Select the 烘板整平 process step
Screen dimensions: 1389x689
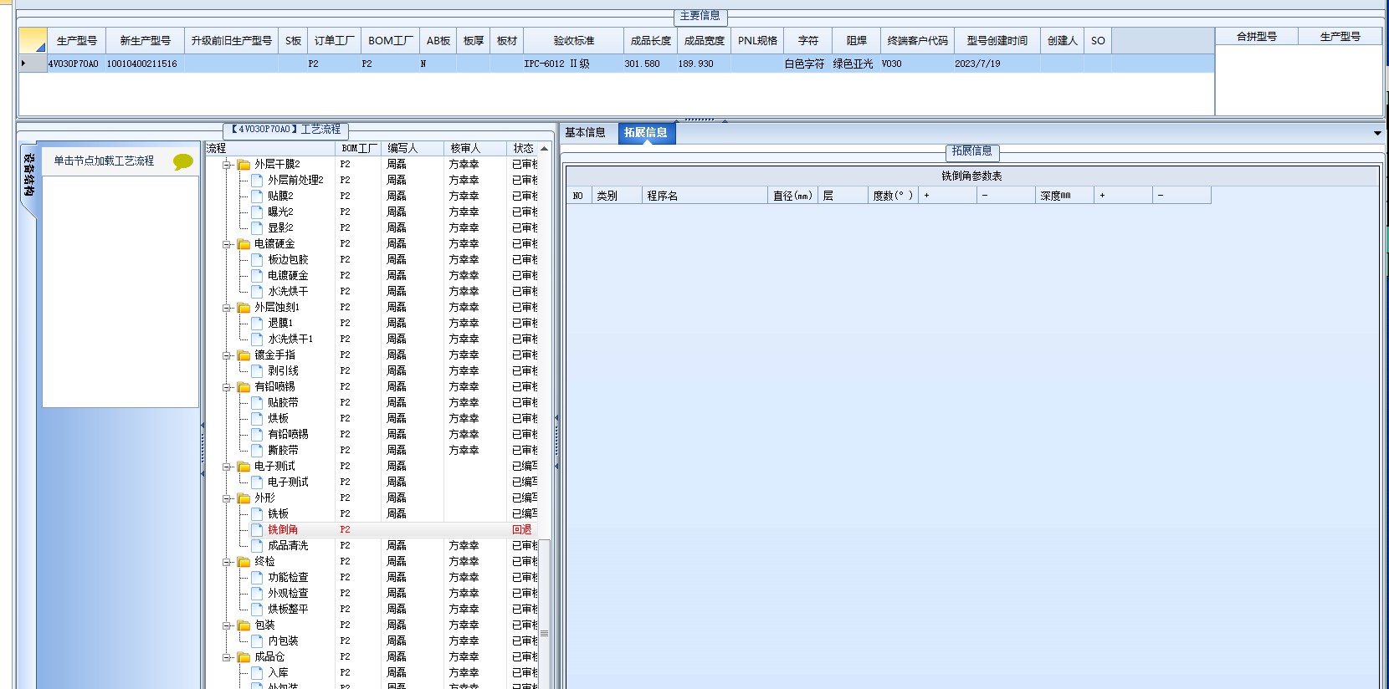pos(288,610)
